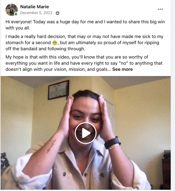The height and width of the screenshot is (191, 175).
Task: Click the nauseated face emoji in the post
Action: (55, 43)
